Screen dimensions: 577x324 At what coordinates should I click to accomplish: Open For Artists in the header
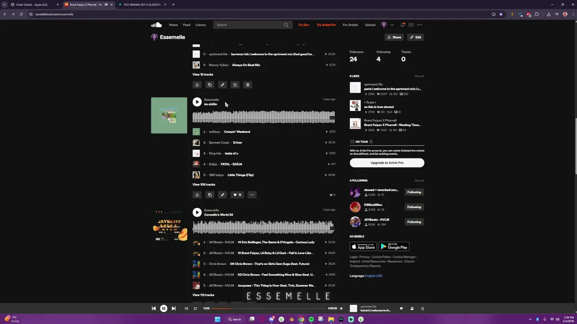350,25
